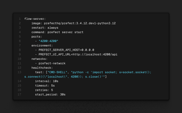The image size is (182, 113).
Task: Click line number 13 in the gutter
Action: pos(19,72)
